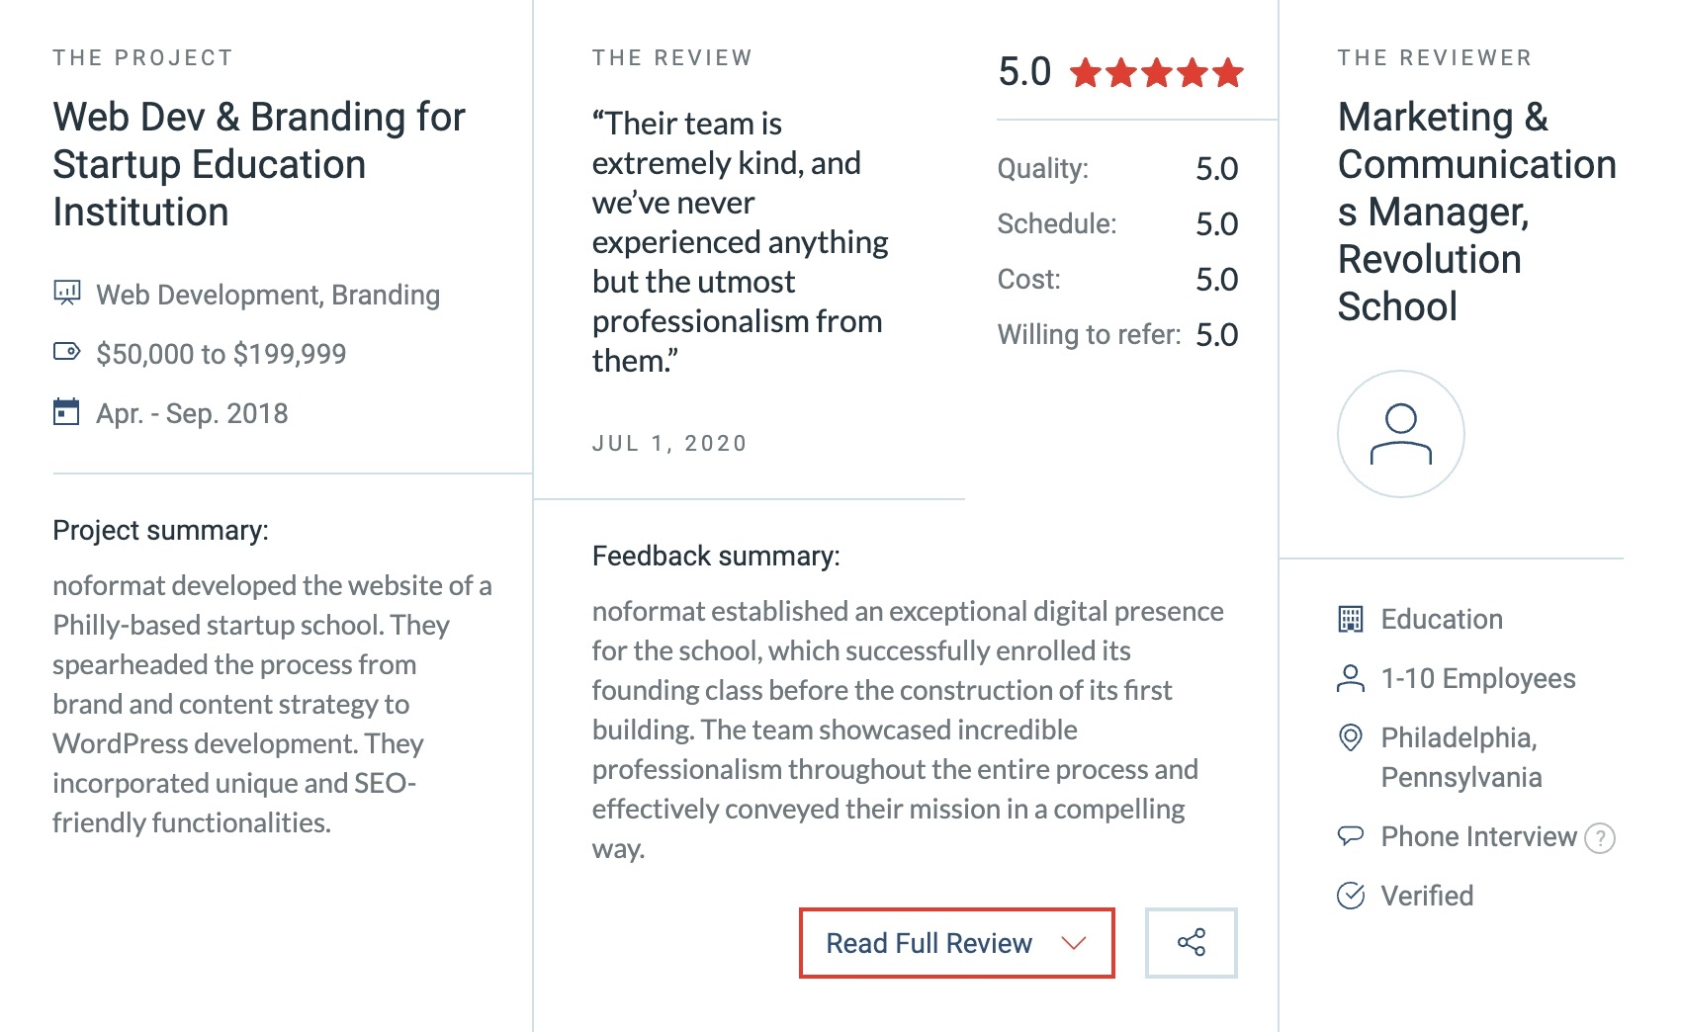Click the speech bubble interview icon
1681x1032 pixels.
coord(1350,836)
